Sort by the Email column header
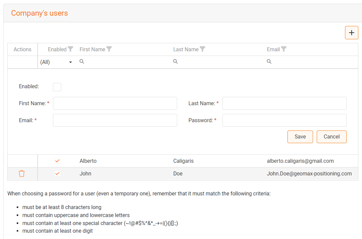 pos(273,49)
